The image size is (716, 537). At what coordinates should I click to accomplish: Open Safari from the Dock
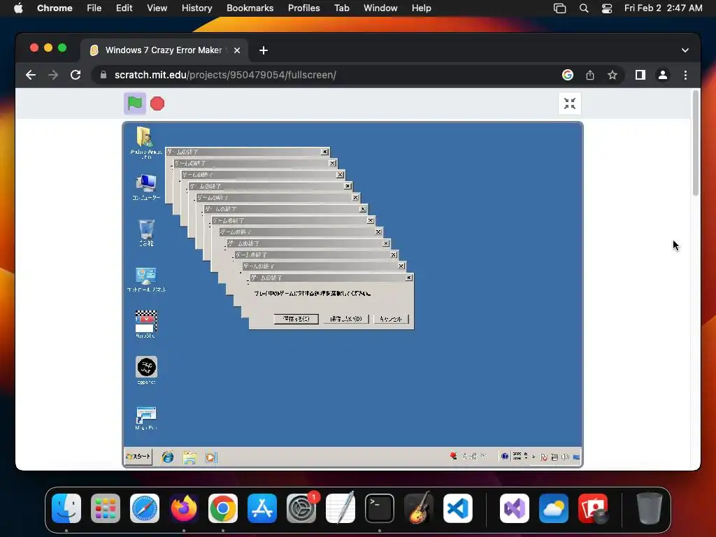145,508
